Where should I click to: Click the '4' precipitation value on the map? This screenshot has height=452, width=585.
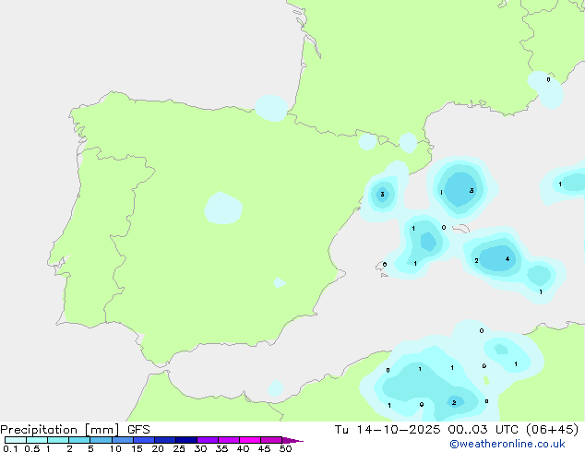[507, 259]
